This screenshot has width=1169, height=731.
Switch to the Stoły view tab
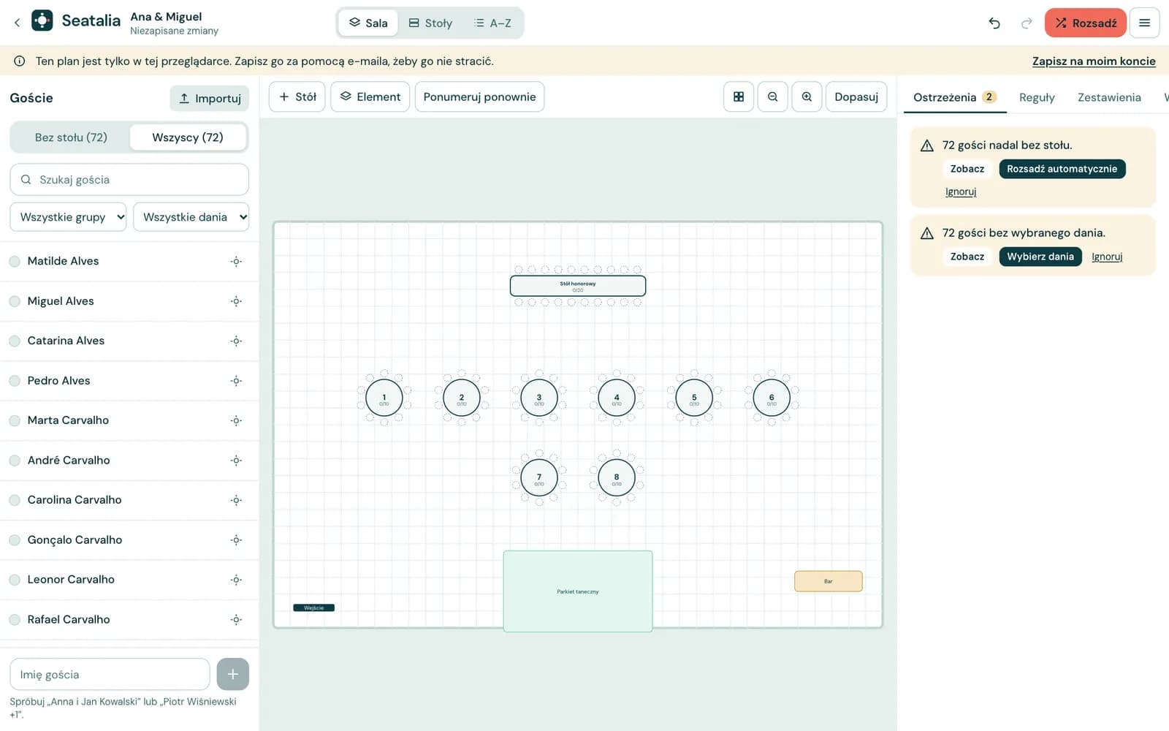pos(430,23)
